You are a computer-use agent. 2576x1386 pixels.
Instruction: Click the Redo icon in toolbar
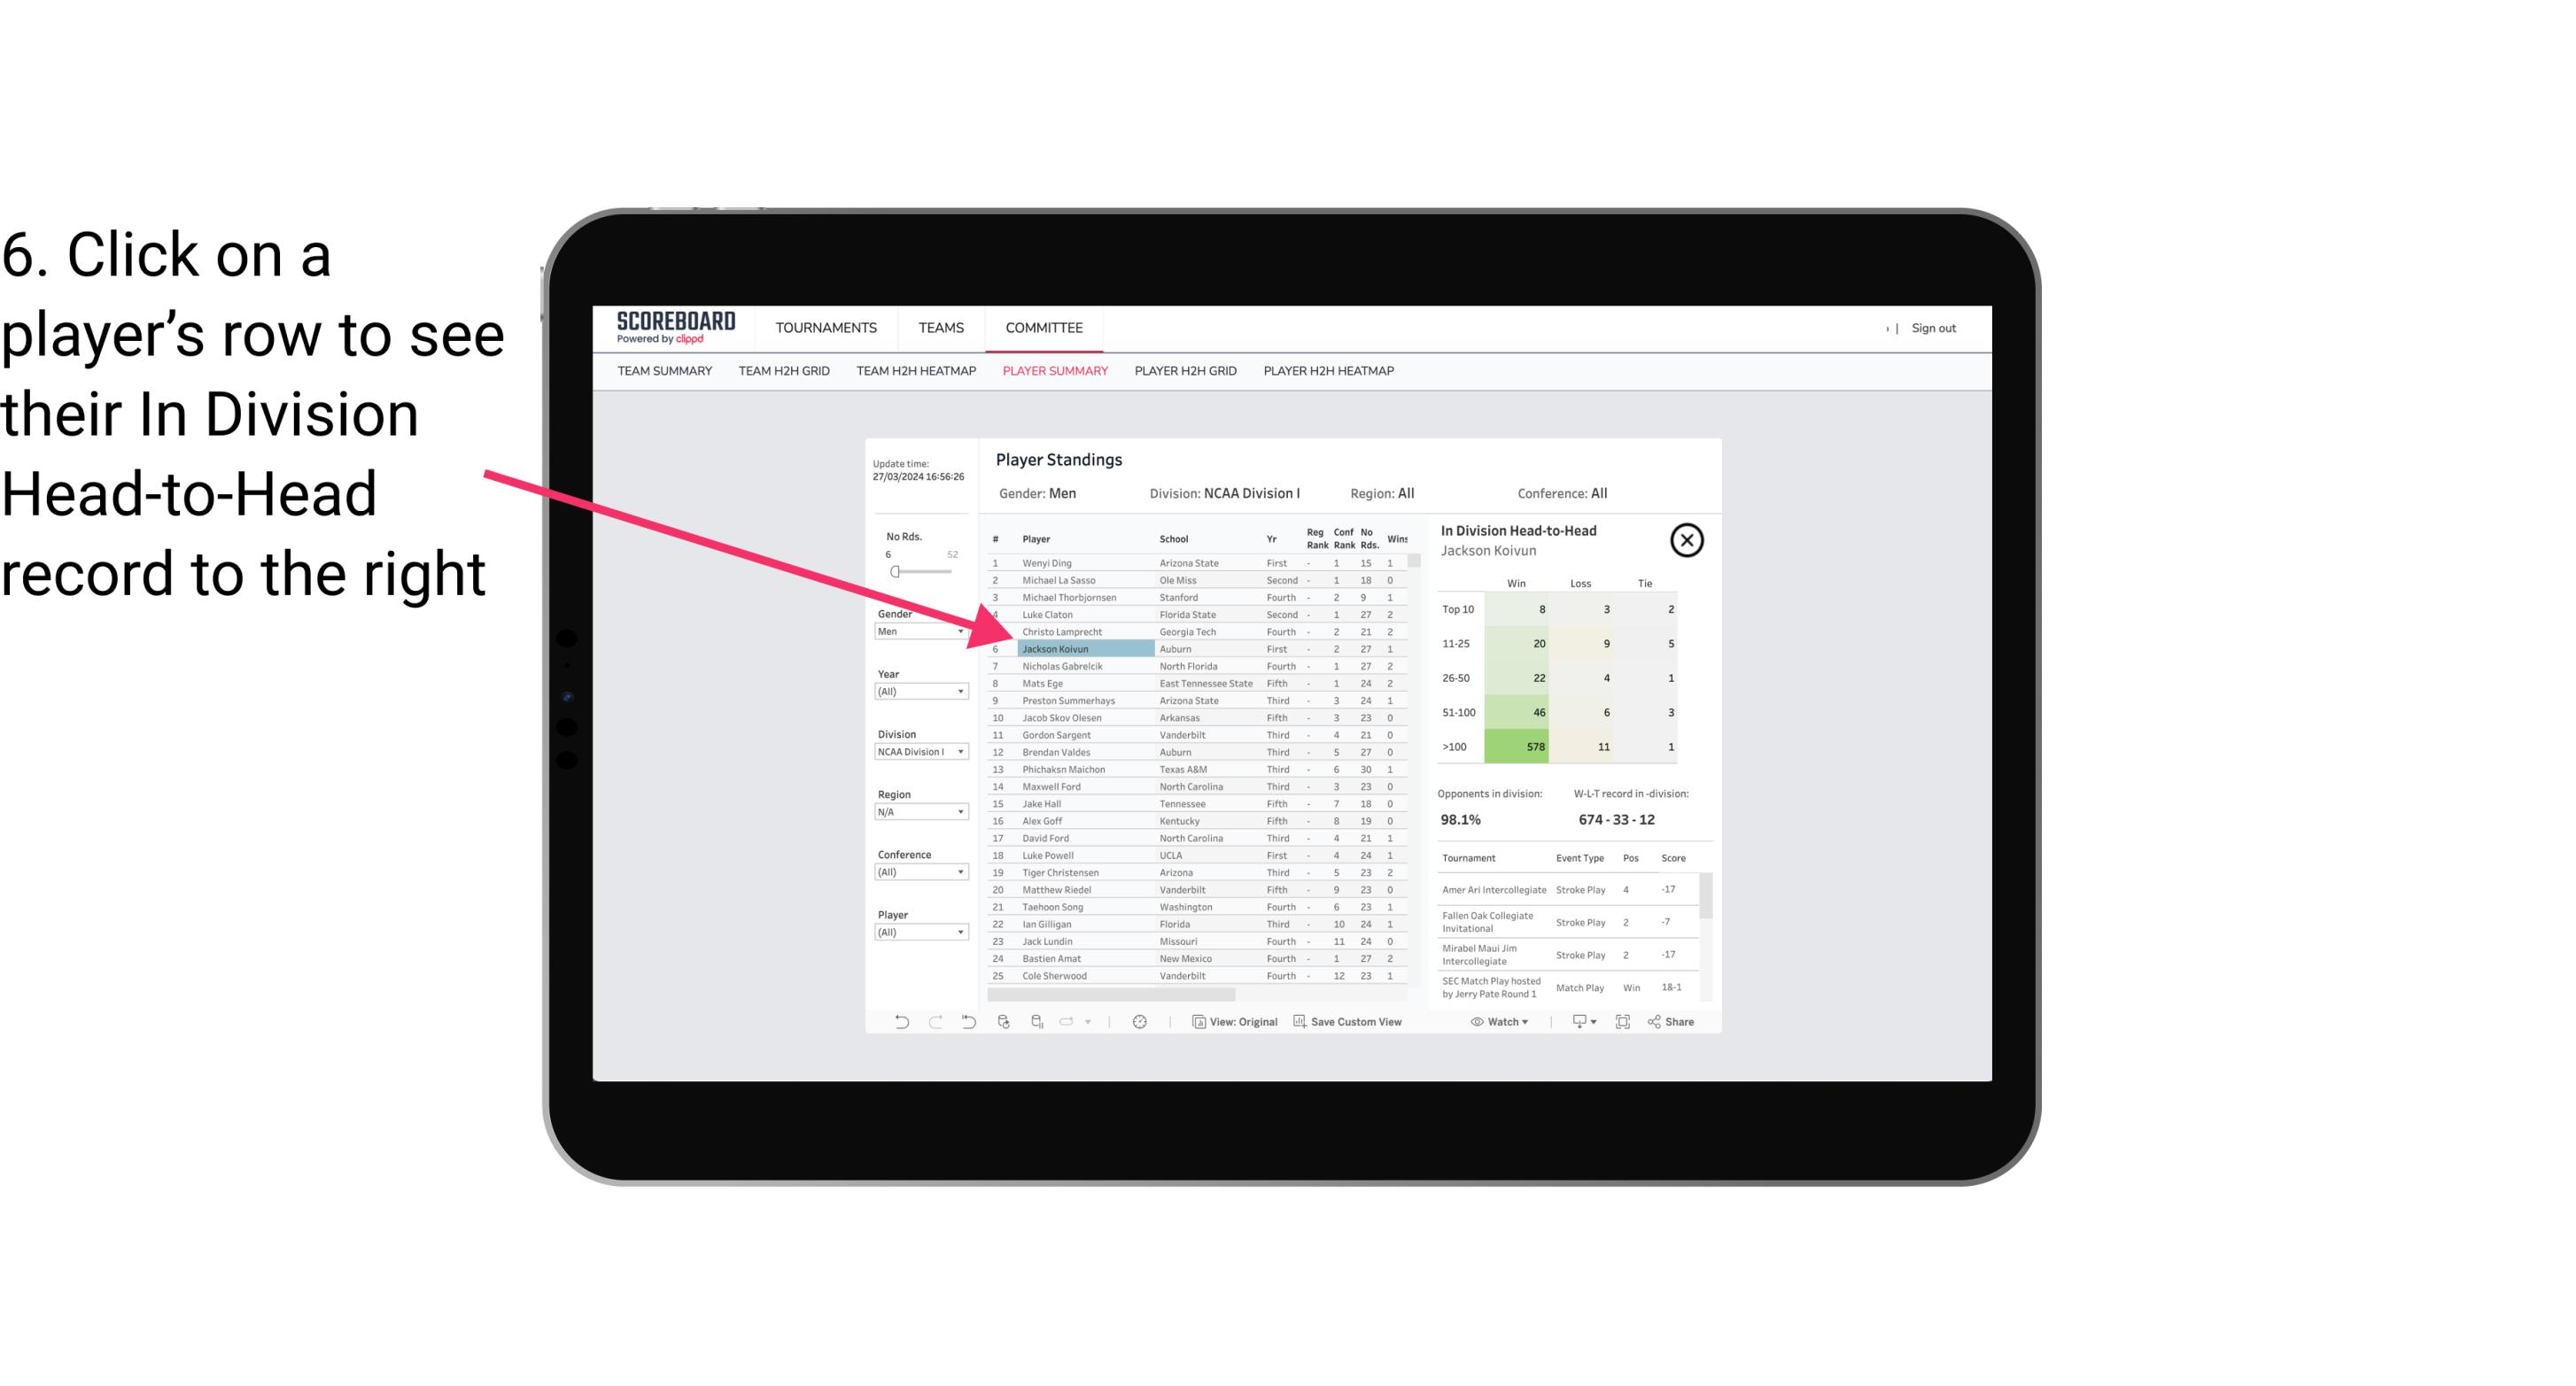[x=935, y=1024]
